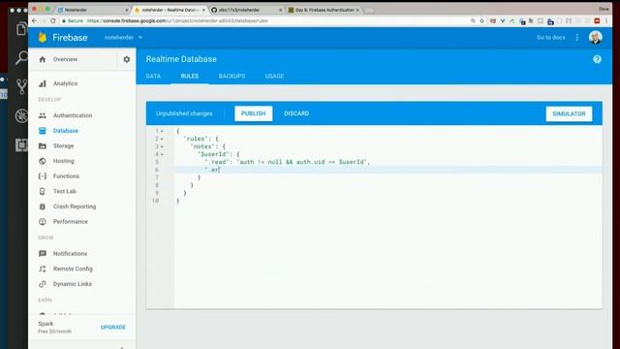Collapse the rules block on line 2
620x349 pixels.
[x=162, y=139]
